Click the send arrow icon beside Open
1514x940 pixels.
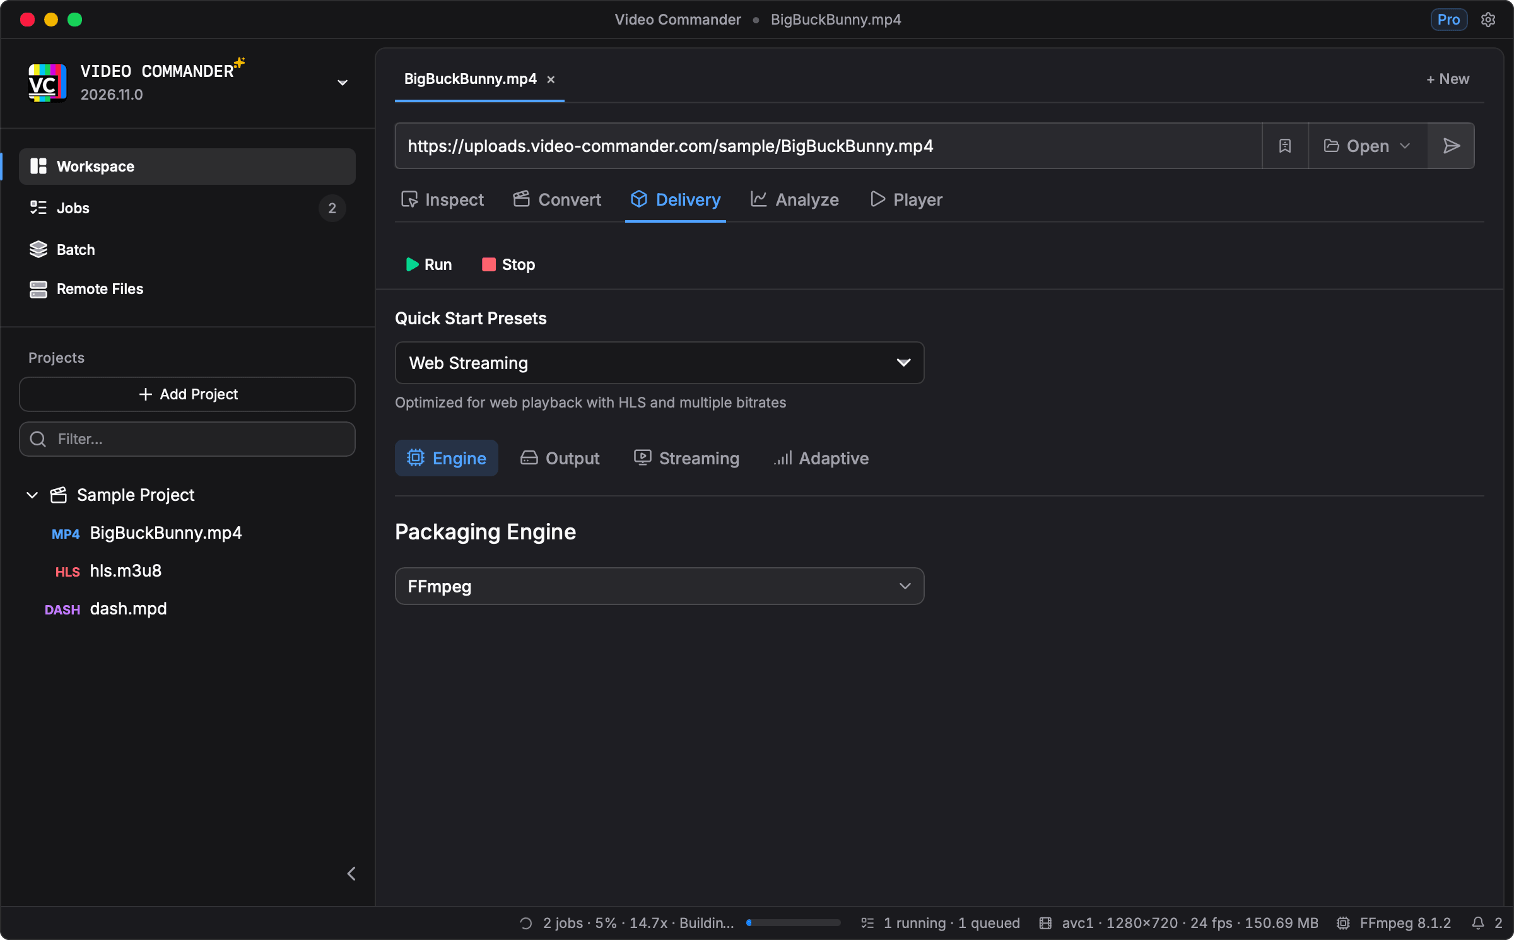pyautogui.click(x=1451, y=146)
